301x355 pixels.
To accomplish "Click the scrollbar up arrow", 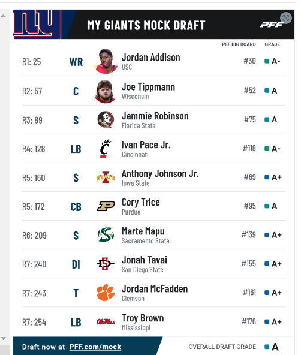I will coord(4,16).
